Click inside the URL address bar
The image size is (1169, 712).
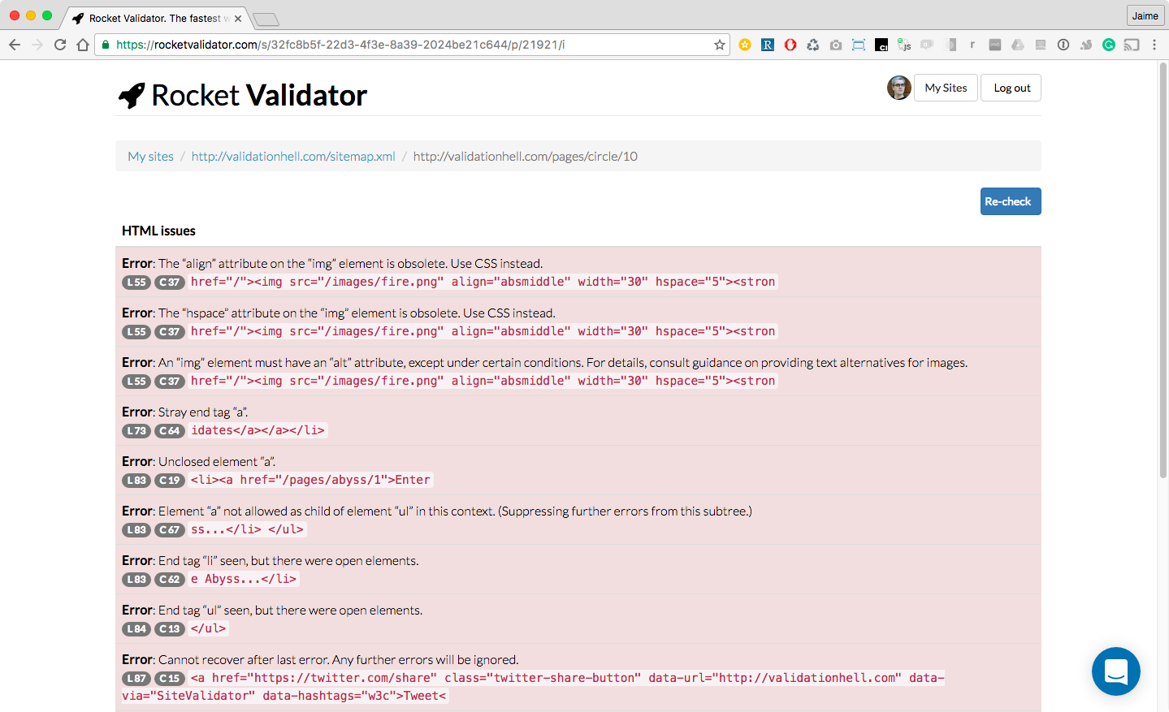coord(413,45)
